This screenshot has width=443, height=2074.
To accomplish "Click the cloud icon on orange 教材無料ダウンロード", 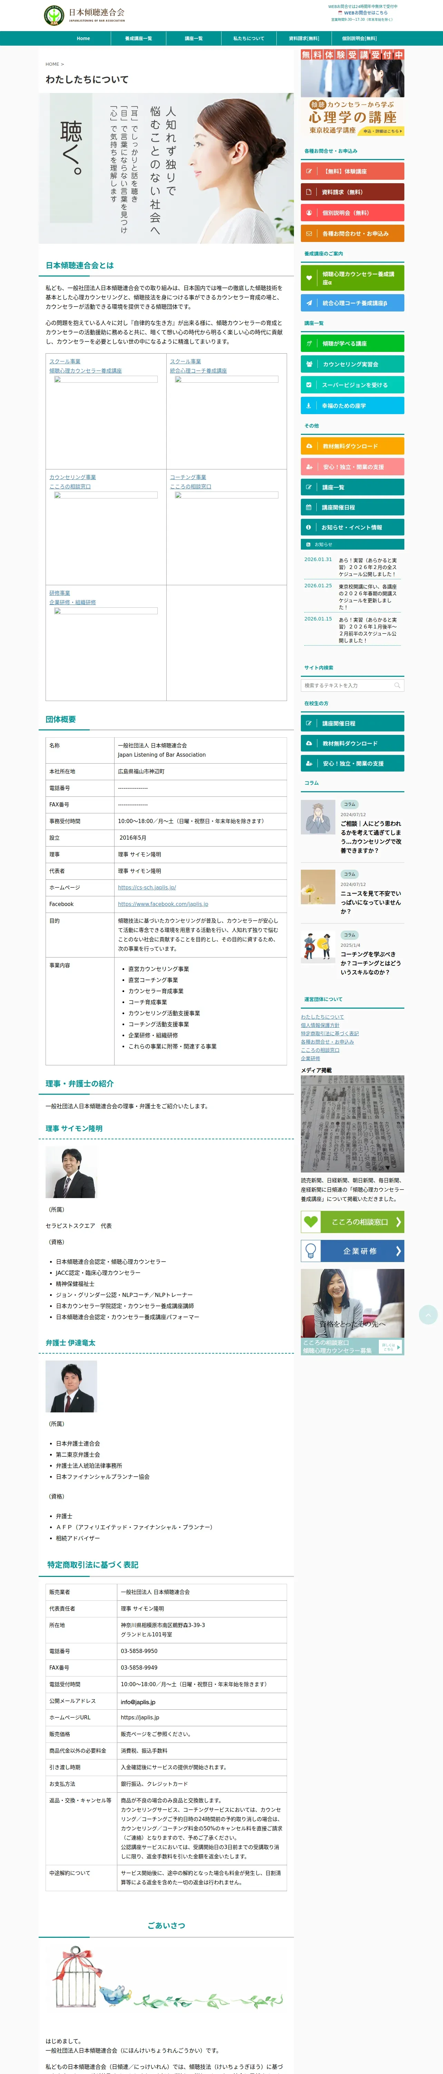I will pos(309,446).
